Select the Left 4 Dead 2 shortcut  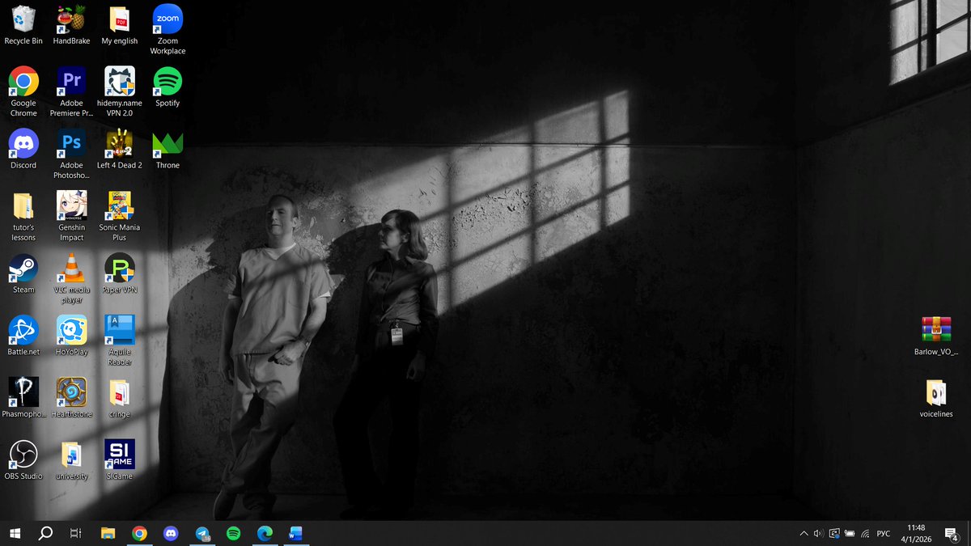click(120, 150)
